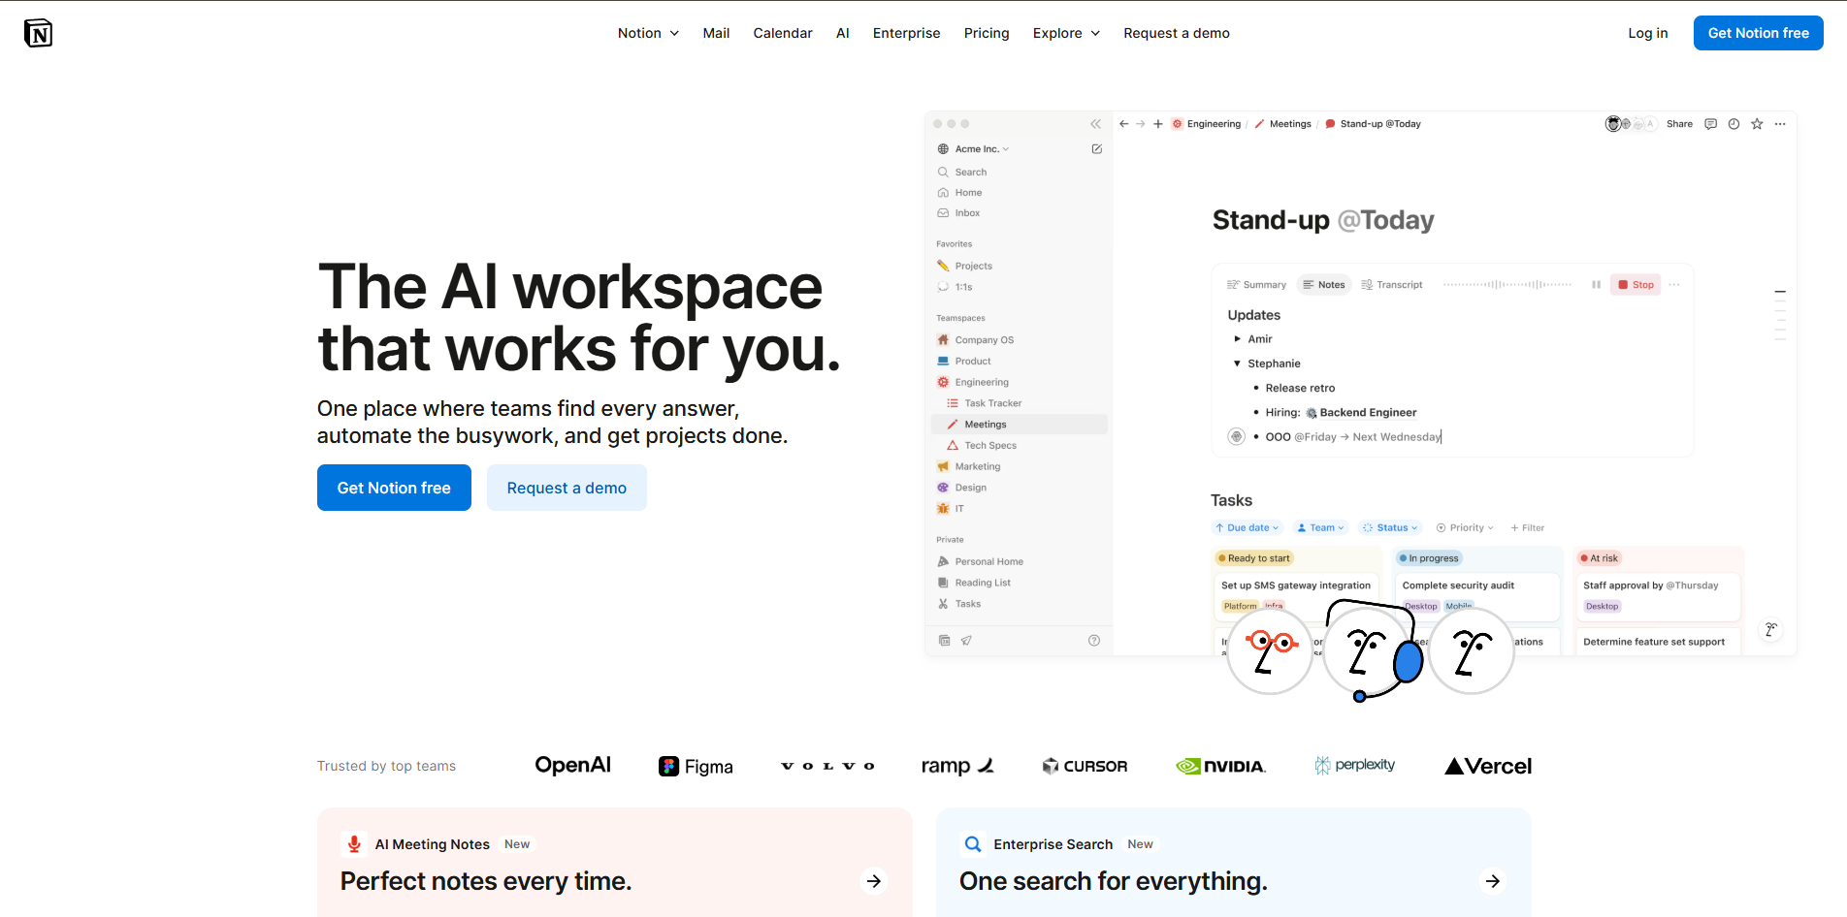Click the help question mark icon
This screenshot has width=1847, height=917.
point(1094,641)
